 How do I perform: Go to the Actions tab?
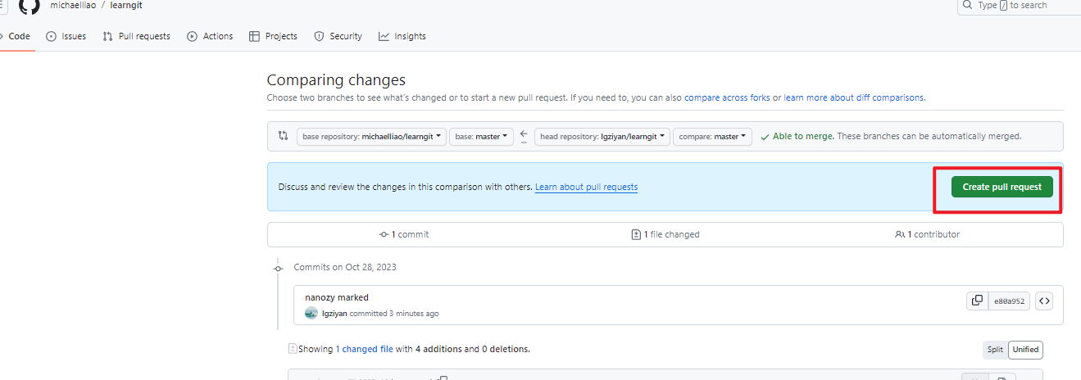210,36
